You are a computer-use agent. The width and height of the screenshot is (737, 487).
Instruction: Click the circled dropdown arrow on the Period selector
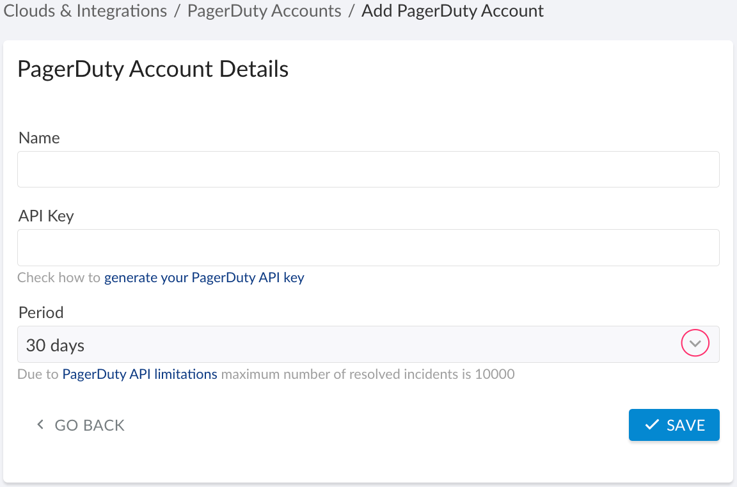tap(695, 343)
